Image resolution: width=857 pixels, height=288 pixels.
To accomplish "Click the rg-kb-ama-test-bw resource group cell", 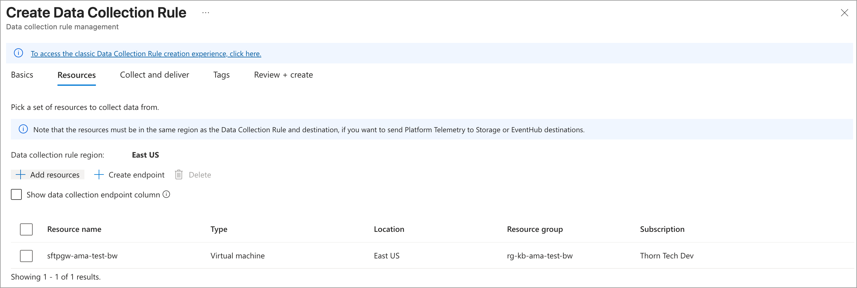I will tap(540, 256).
